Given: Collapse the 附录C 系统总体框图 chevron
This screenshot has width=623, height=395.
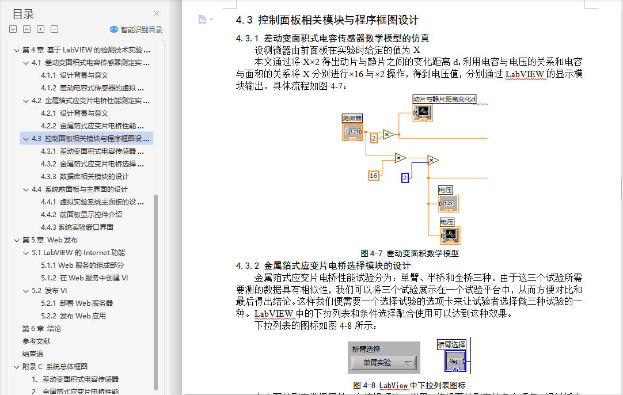Looking at the screenshot, I should tap(17, 367).
